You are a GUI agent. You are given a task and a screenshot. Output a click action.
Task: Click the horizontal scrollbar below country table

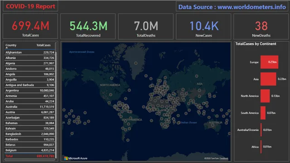click(30, 159)
